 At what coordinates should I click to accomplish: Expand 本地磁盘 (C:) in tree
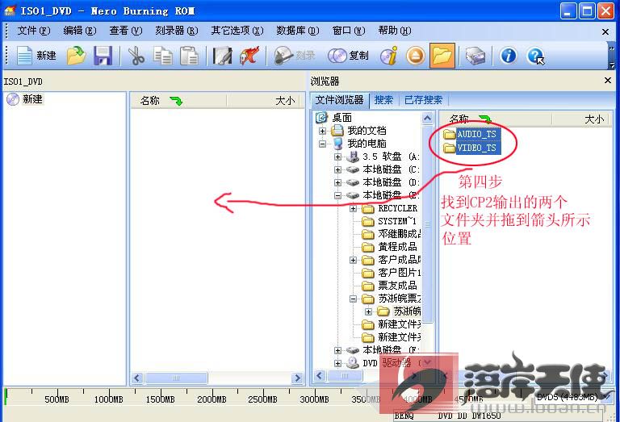tap(337, 170)
